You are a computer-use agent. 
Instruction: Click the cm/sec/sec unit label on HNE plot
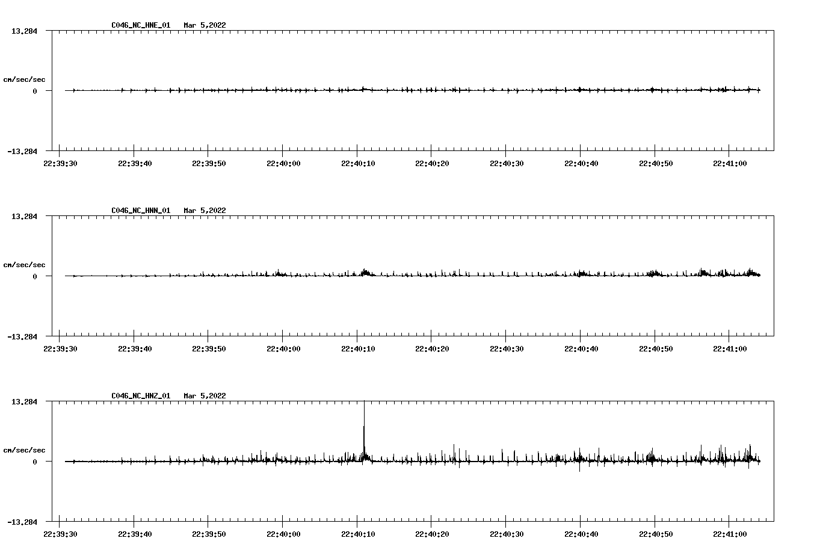pos(25,79)
